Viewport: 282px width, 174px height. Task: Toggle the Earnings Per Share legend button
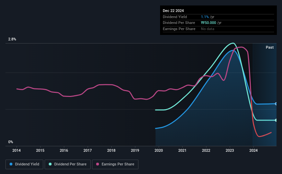pyautogui.click(x=115, y=164)
